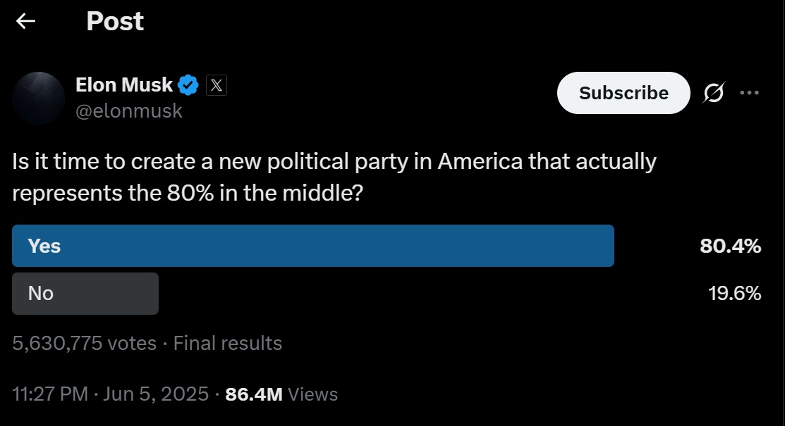The width and height of the screenshot is (785, 426).
Task: Click the 86.4M Views counter
Action: (x=281, y=394)
